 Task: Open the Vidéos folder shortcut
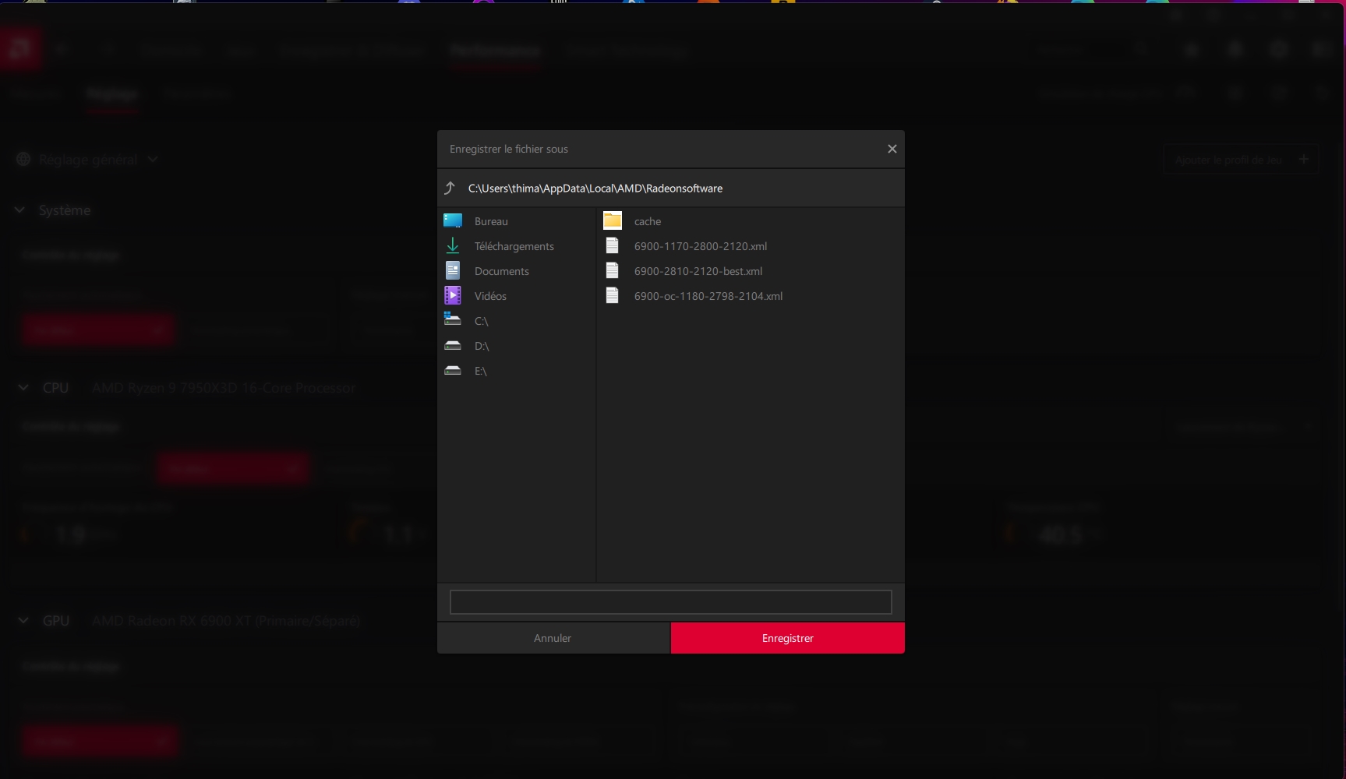[489, 296]
